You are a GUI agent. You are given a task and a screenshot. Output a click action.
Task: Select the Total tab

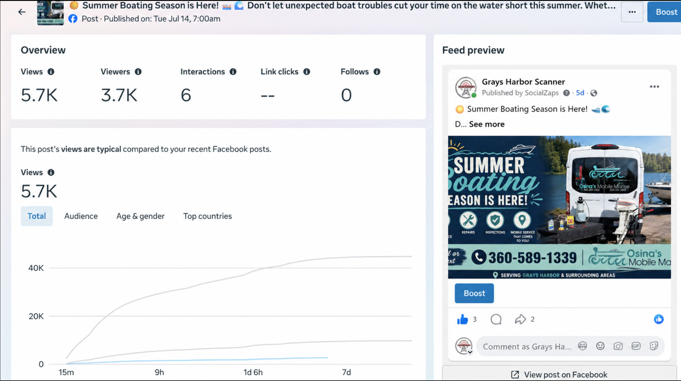pos(37,216)
